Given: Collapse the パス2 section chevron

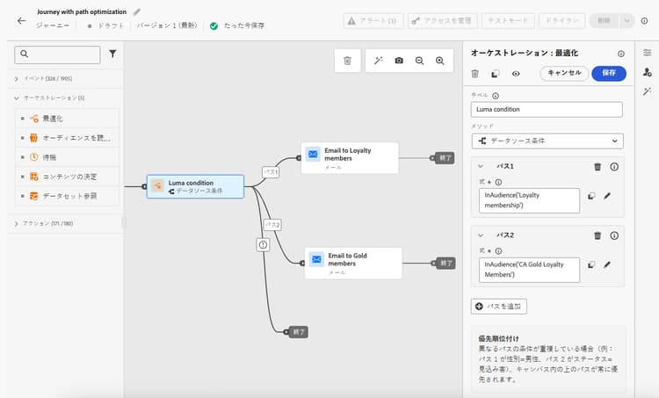Looking at the screenshot, I should (481, 235).
